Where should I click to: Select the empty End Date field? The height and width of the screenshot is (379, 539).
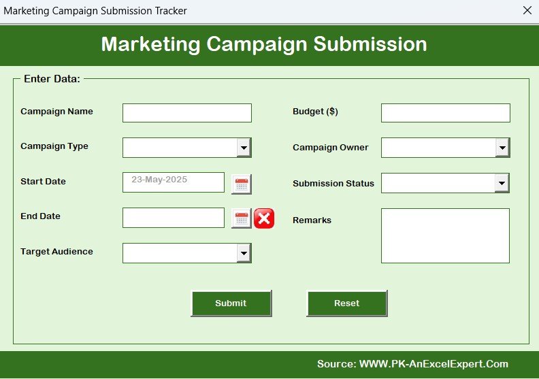pos(174,218)
